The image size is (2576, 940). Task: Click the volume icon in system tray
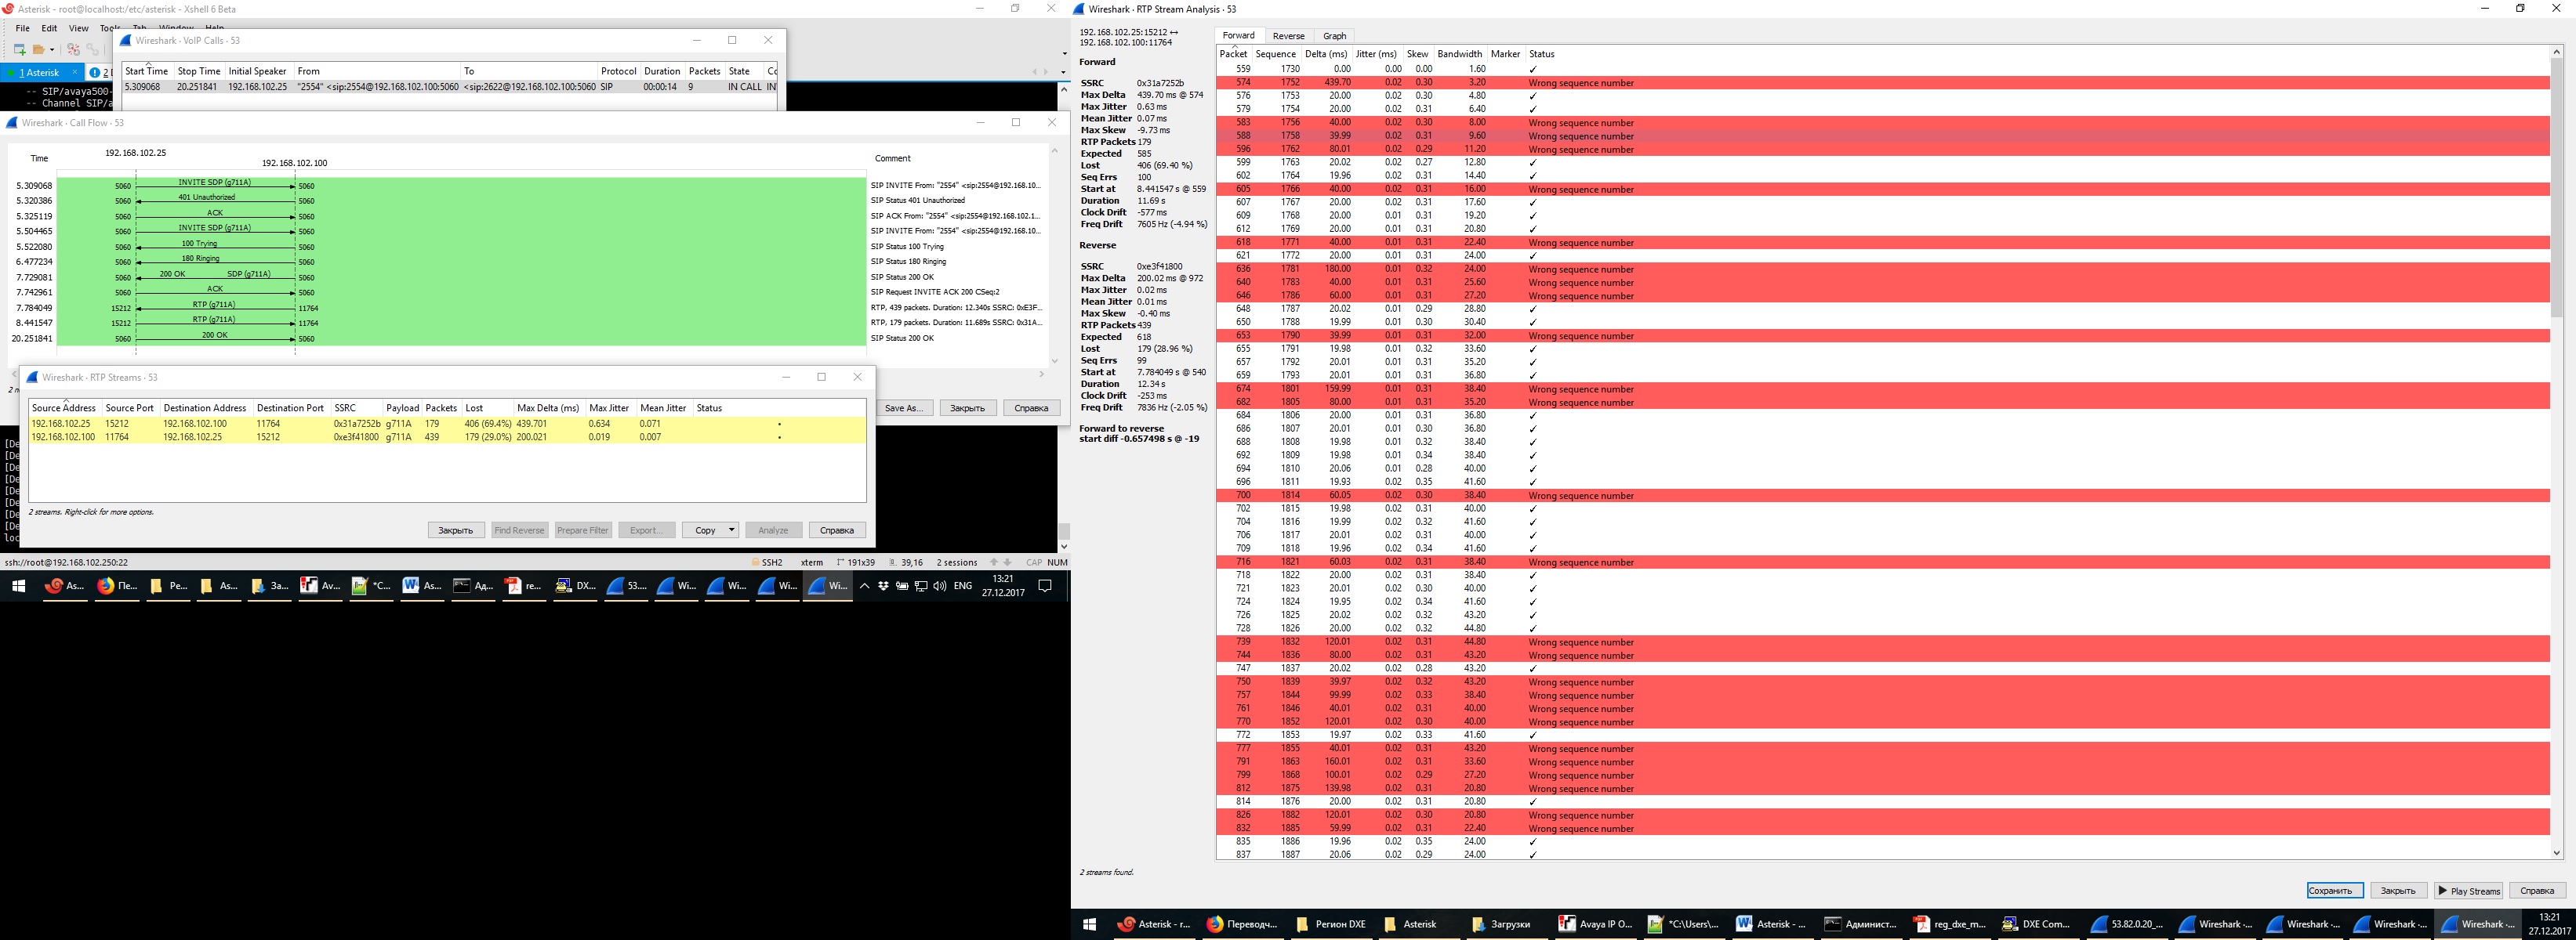(939, 587)
